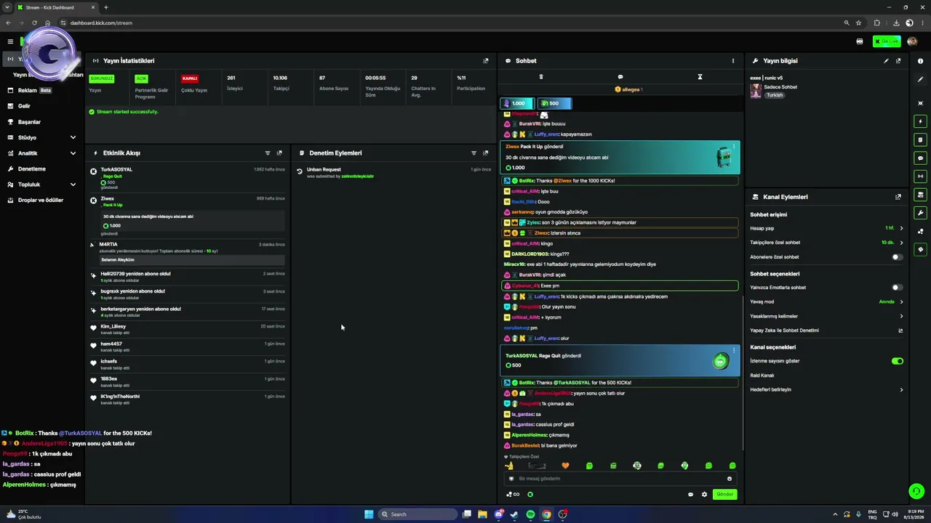Click the info icon in right rail
Screen dimensions: 931x523
tap(921, 61)
